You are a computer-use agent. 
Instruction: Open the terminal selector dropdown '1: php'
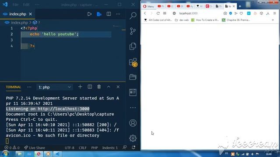[x=55, y=87]
